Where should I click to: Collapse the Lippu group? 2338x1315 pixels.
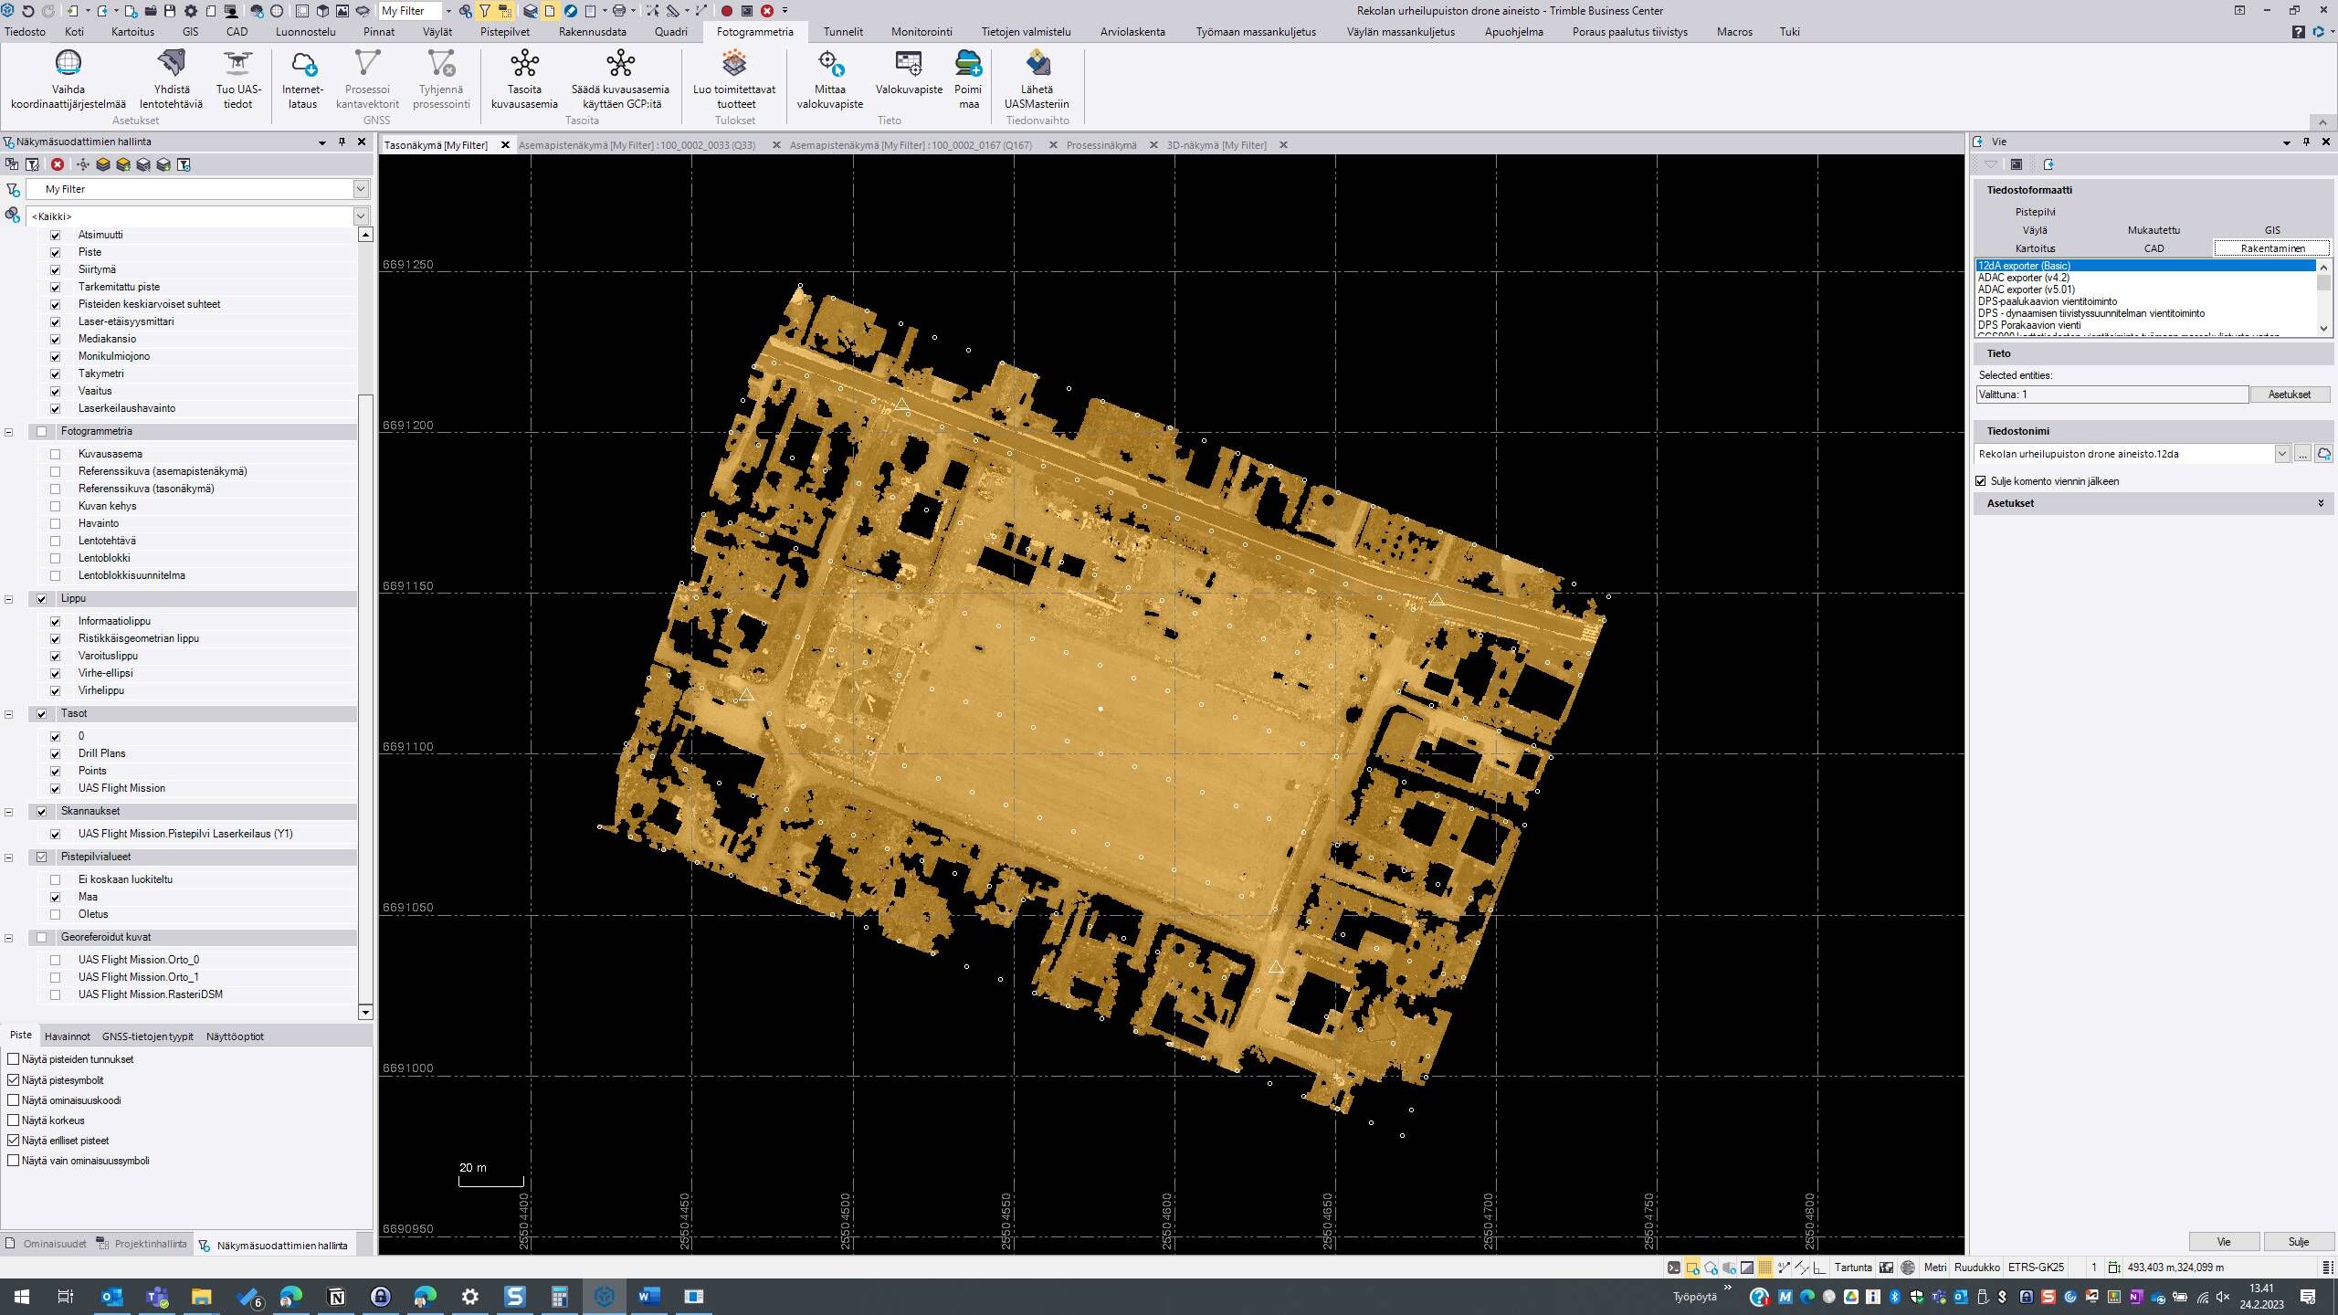coord(9,599)
